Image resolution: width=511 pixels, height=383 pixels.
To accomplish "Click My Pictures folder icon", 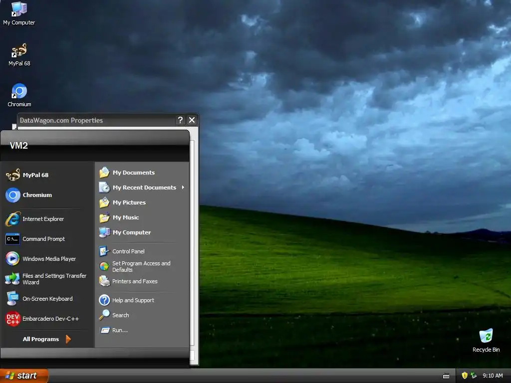I will tap(104, 202).
